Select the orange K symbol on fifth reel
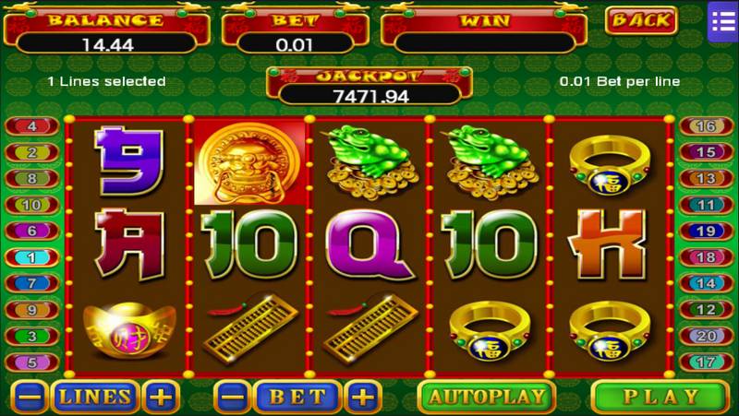 (609, 244)
